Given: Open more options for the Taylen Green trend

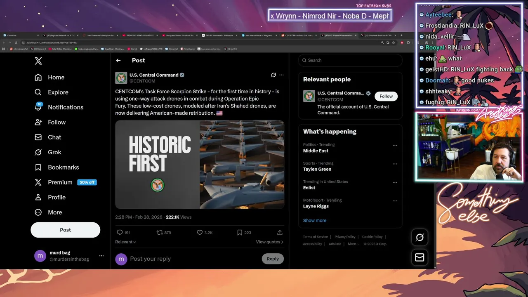Looking at the screenshot, I should tap(395, 164).
